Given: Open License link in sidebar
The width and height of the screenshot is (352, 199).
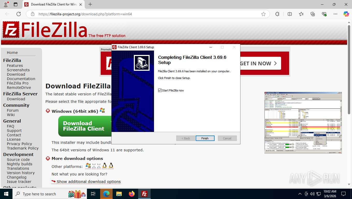Looking at the screenshot, I should [14, 139].
